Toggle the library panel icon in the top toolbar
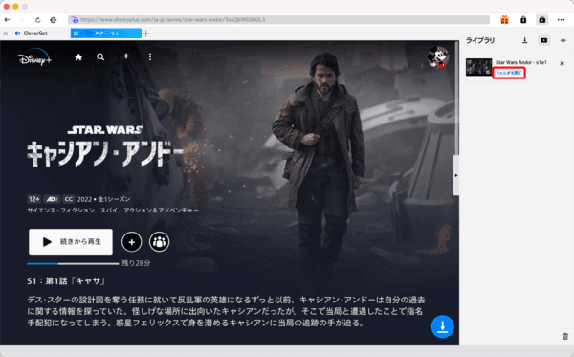 pyautogui.click(x=542, y=20)
